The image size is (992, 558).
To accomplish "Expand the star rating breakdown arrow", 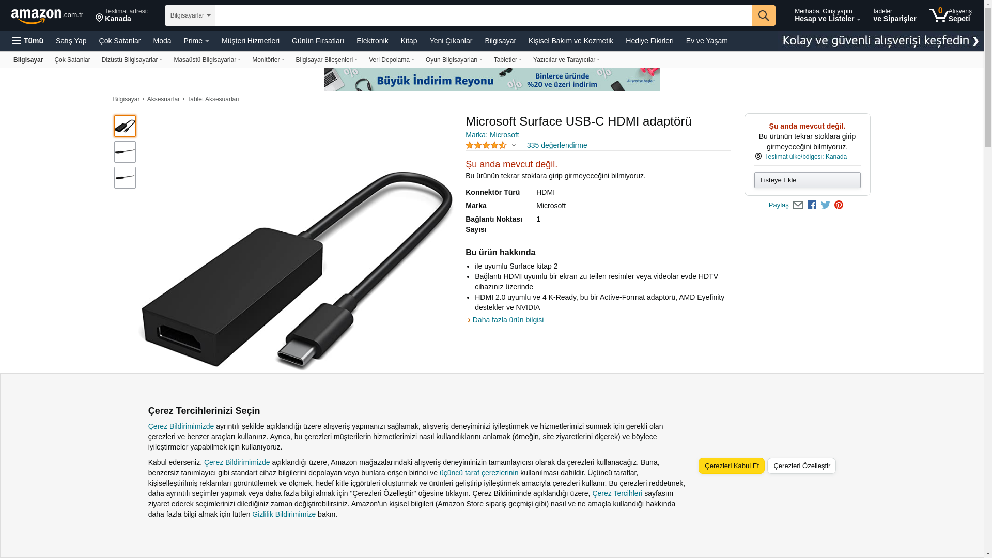I will [514, 146].
